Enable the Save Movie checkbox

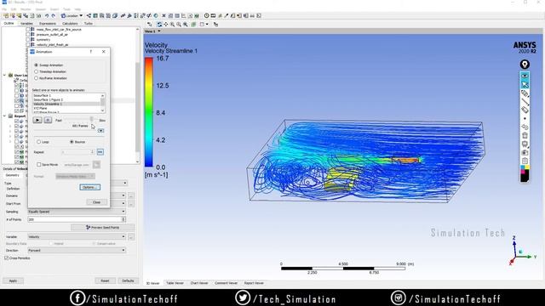click(39, 164)
